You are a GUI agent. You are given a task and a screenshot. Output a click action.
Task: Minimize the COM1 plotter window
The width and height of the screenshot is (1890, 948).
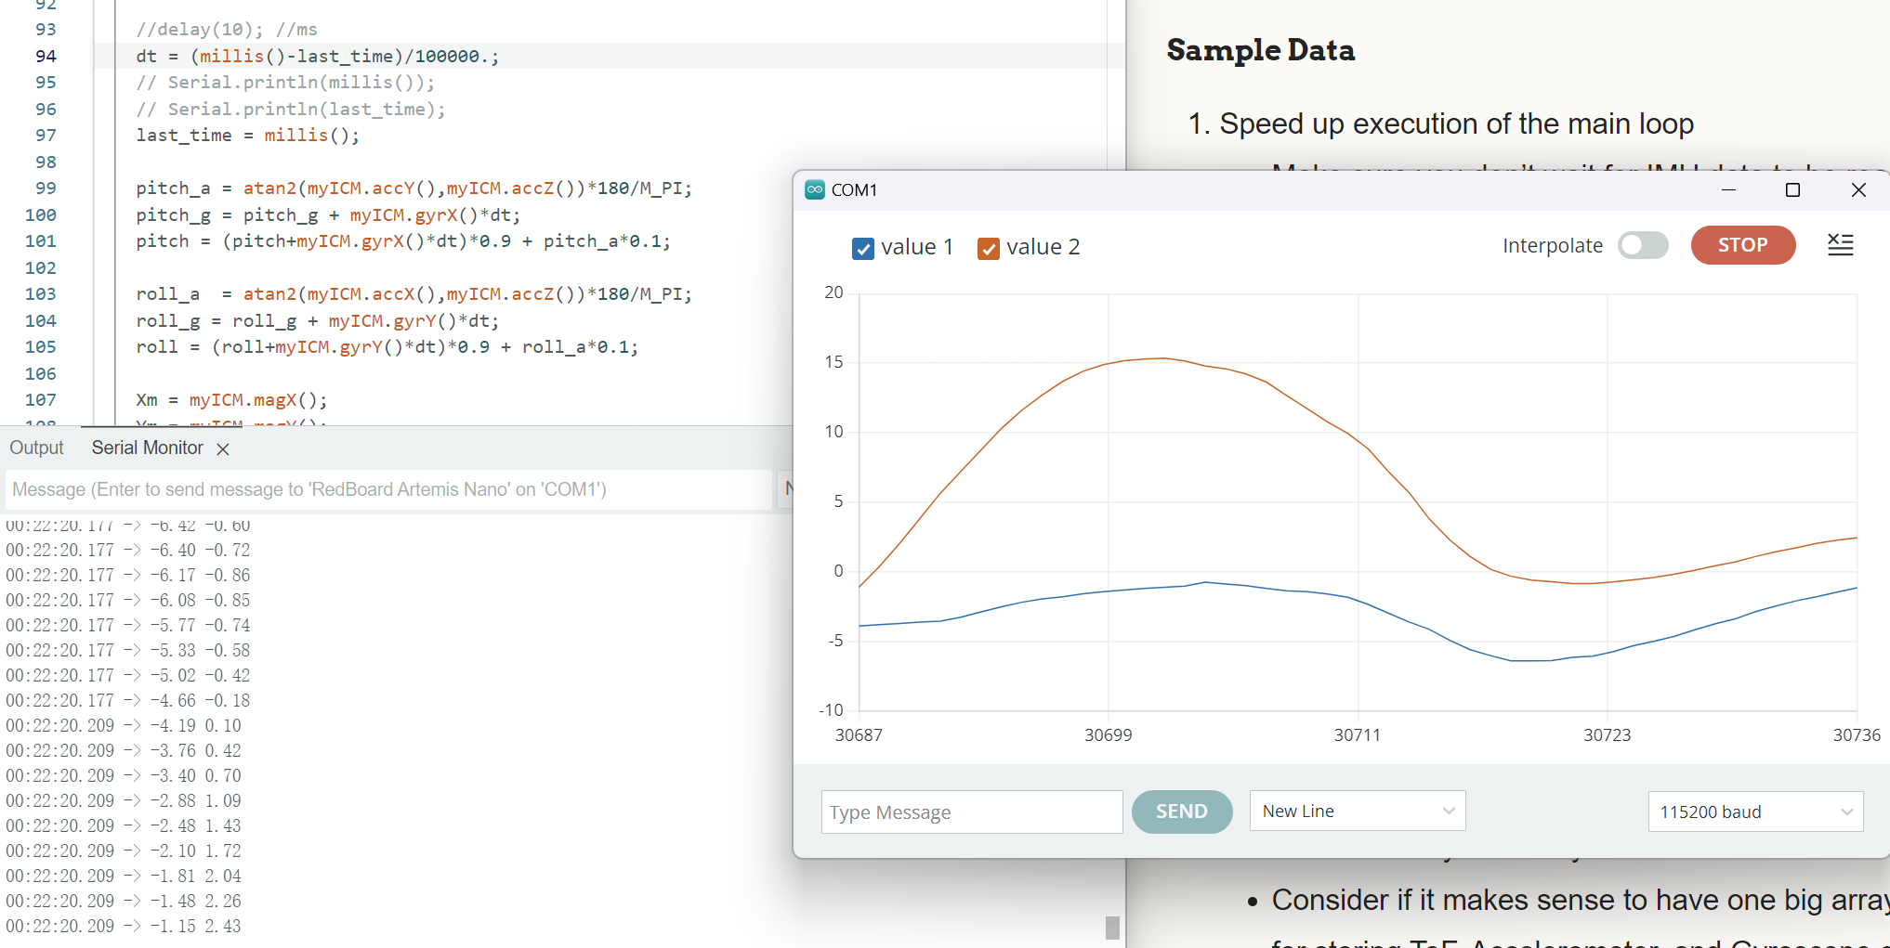coord(1728,189)
